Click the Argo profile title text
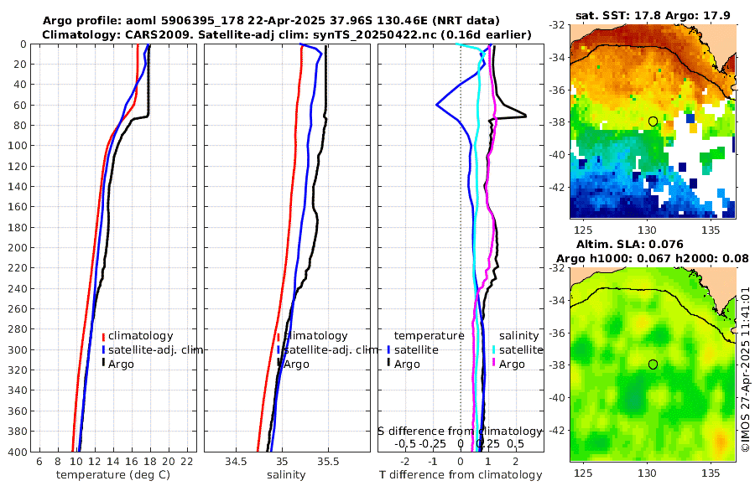This screenshot has width=755, height=486. point(271,21)
